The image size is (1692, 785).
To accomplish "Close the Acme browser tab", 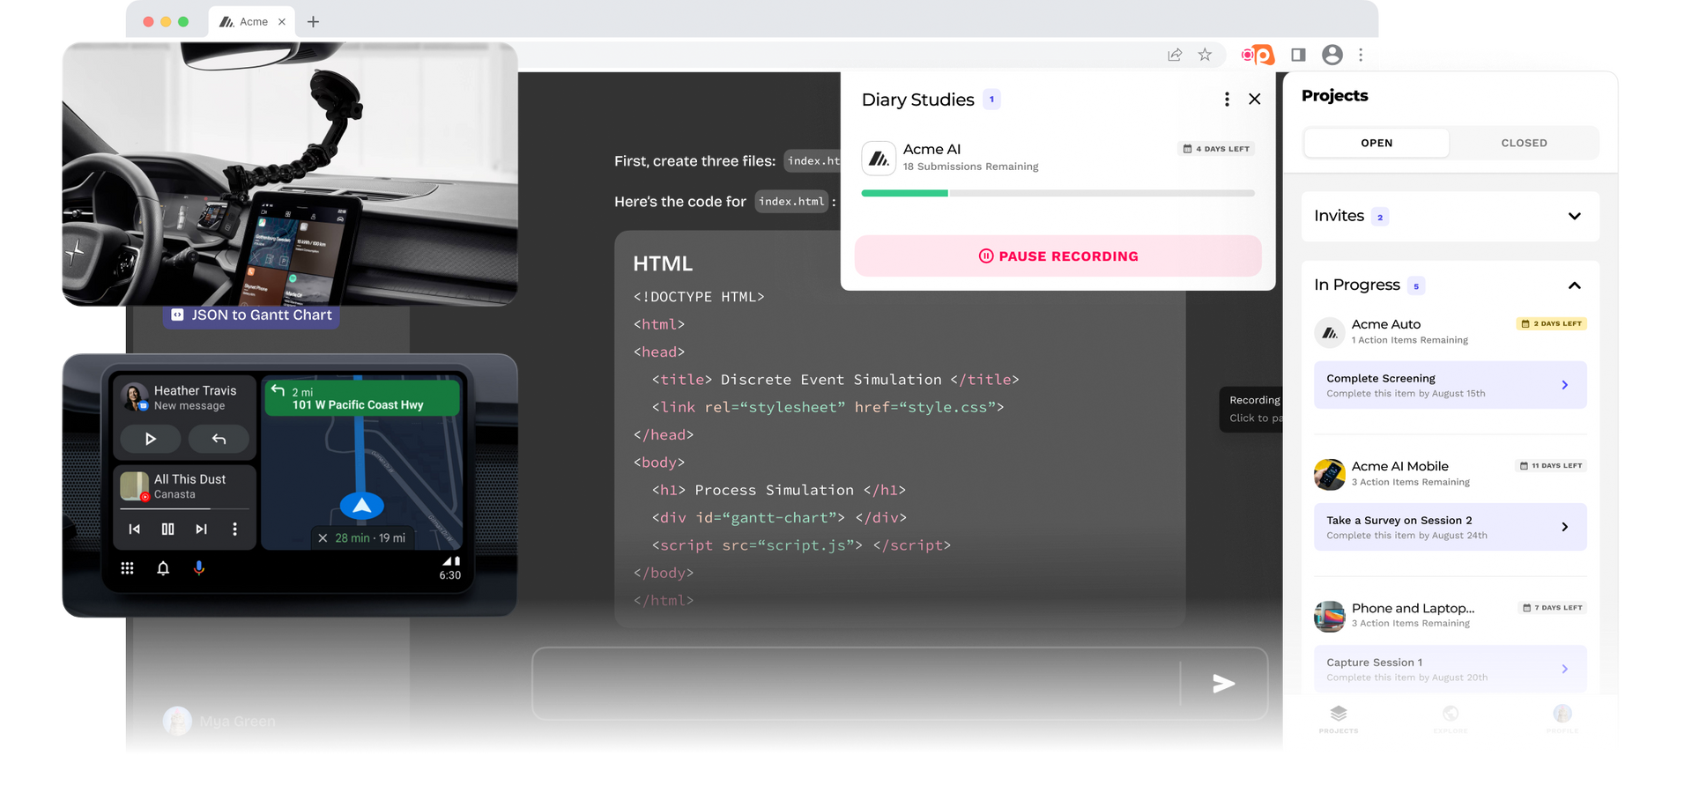I will [282, 22].
